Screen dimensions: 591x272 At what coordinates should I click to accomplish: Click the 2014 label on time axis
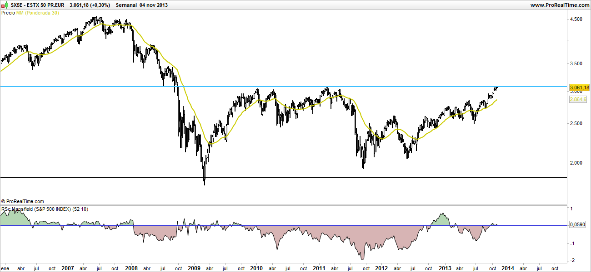(x=507, y=268)
